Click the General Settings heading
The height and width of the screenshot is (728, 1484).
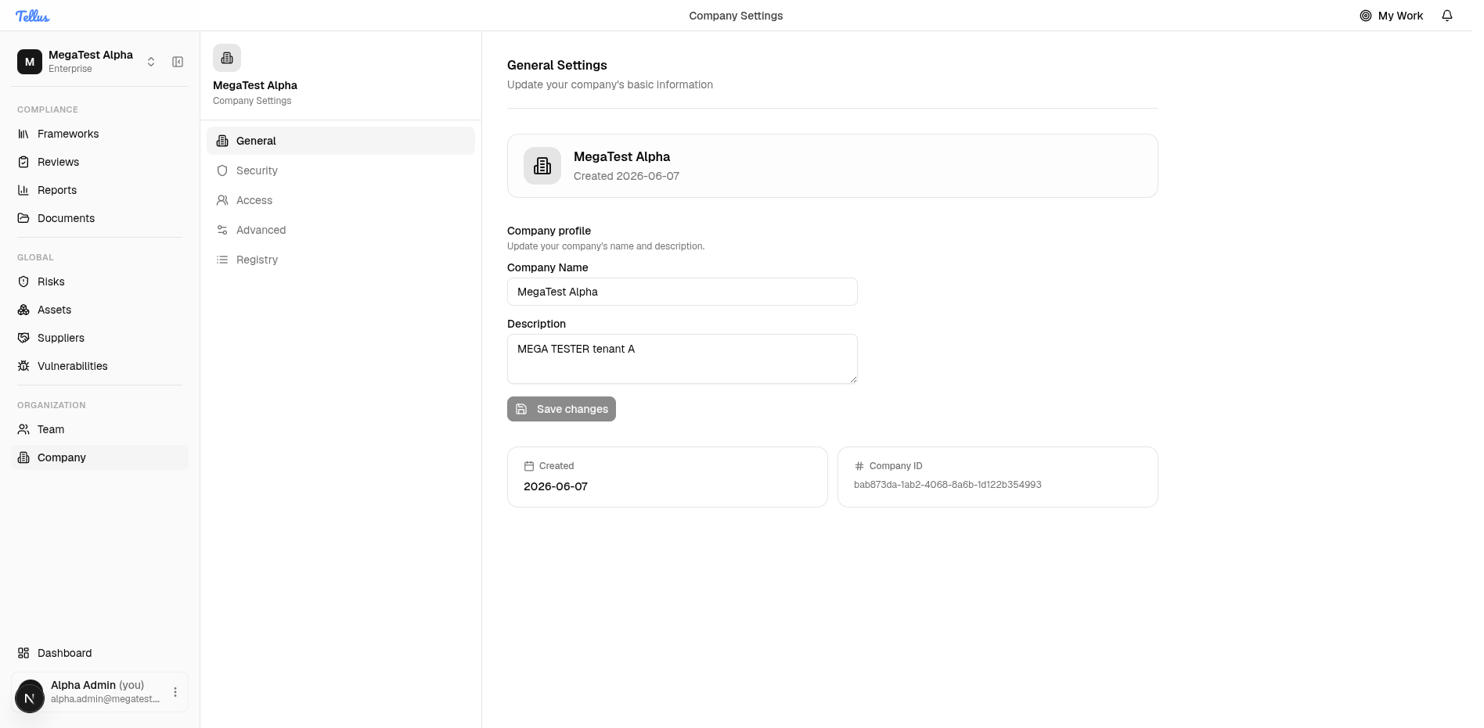coord(557,65)
